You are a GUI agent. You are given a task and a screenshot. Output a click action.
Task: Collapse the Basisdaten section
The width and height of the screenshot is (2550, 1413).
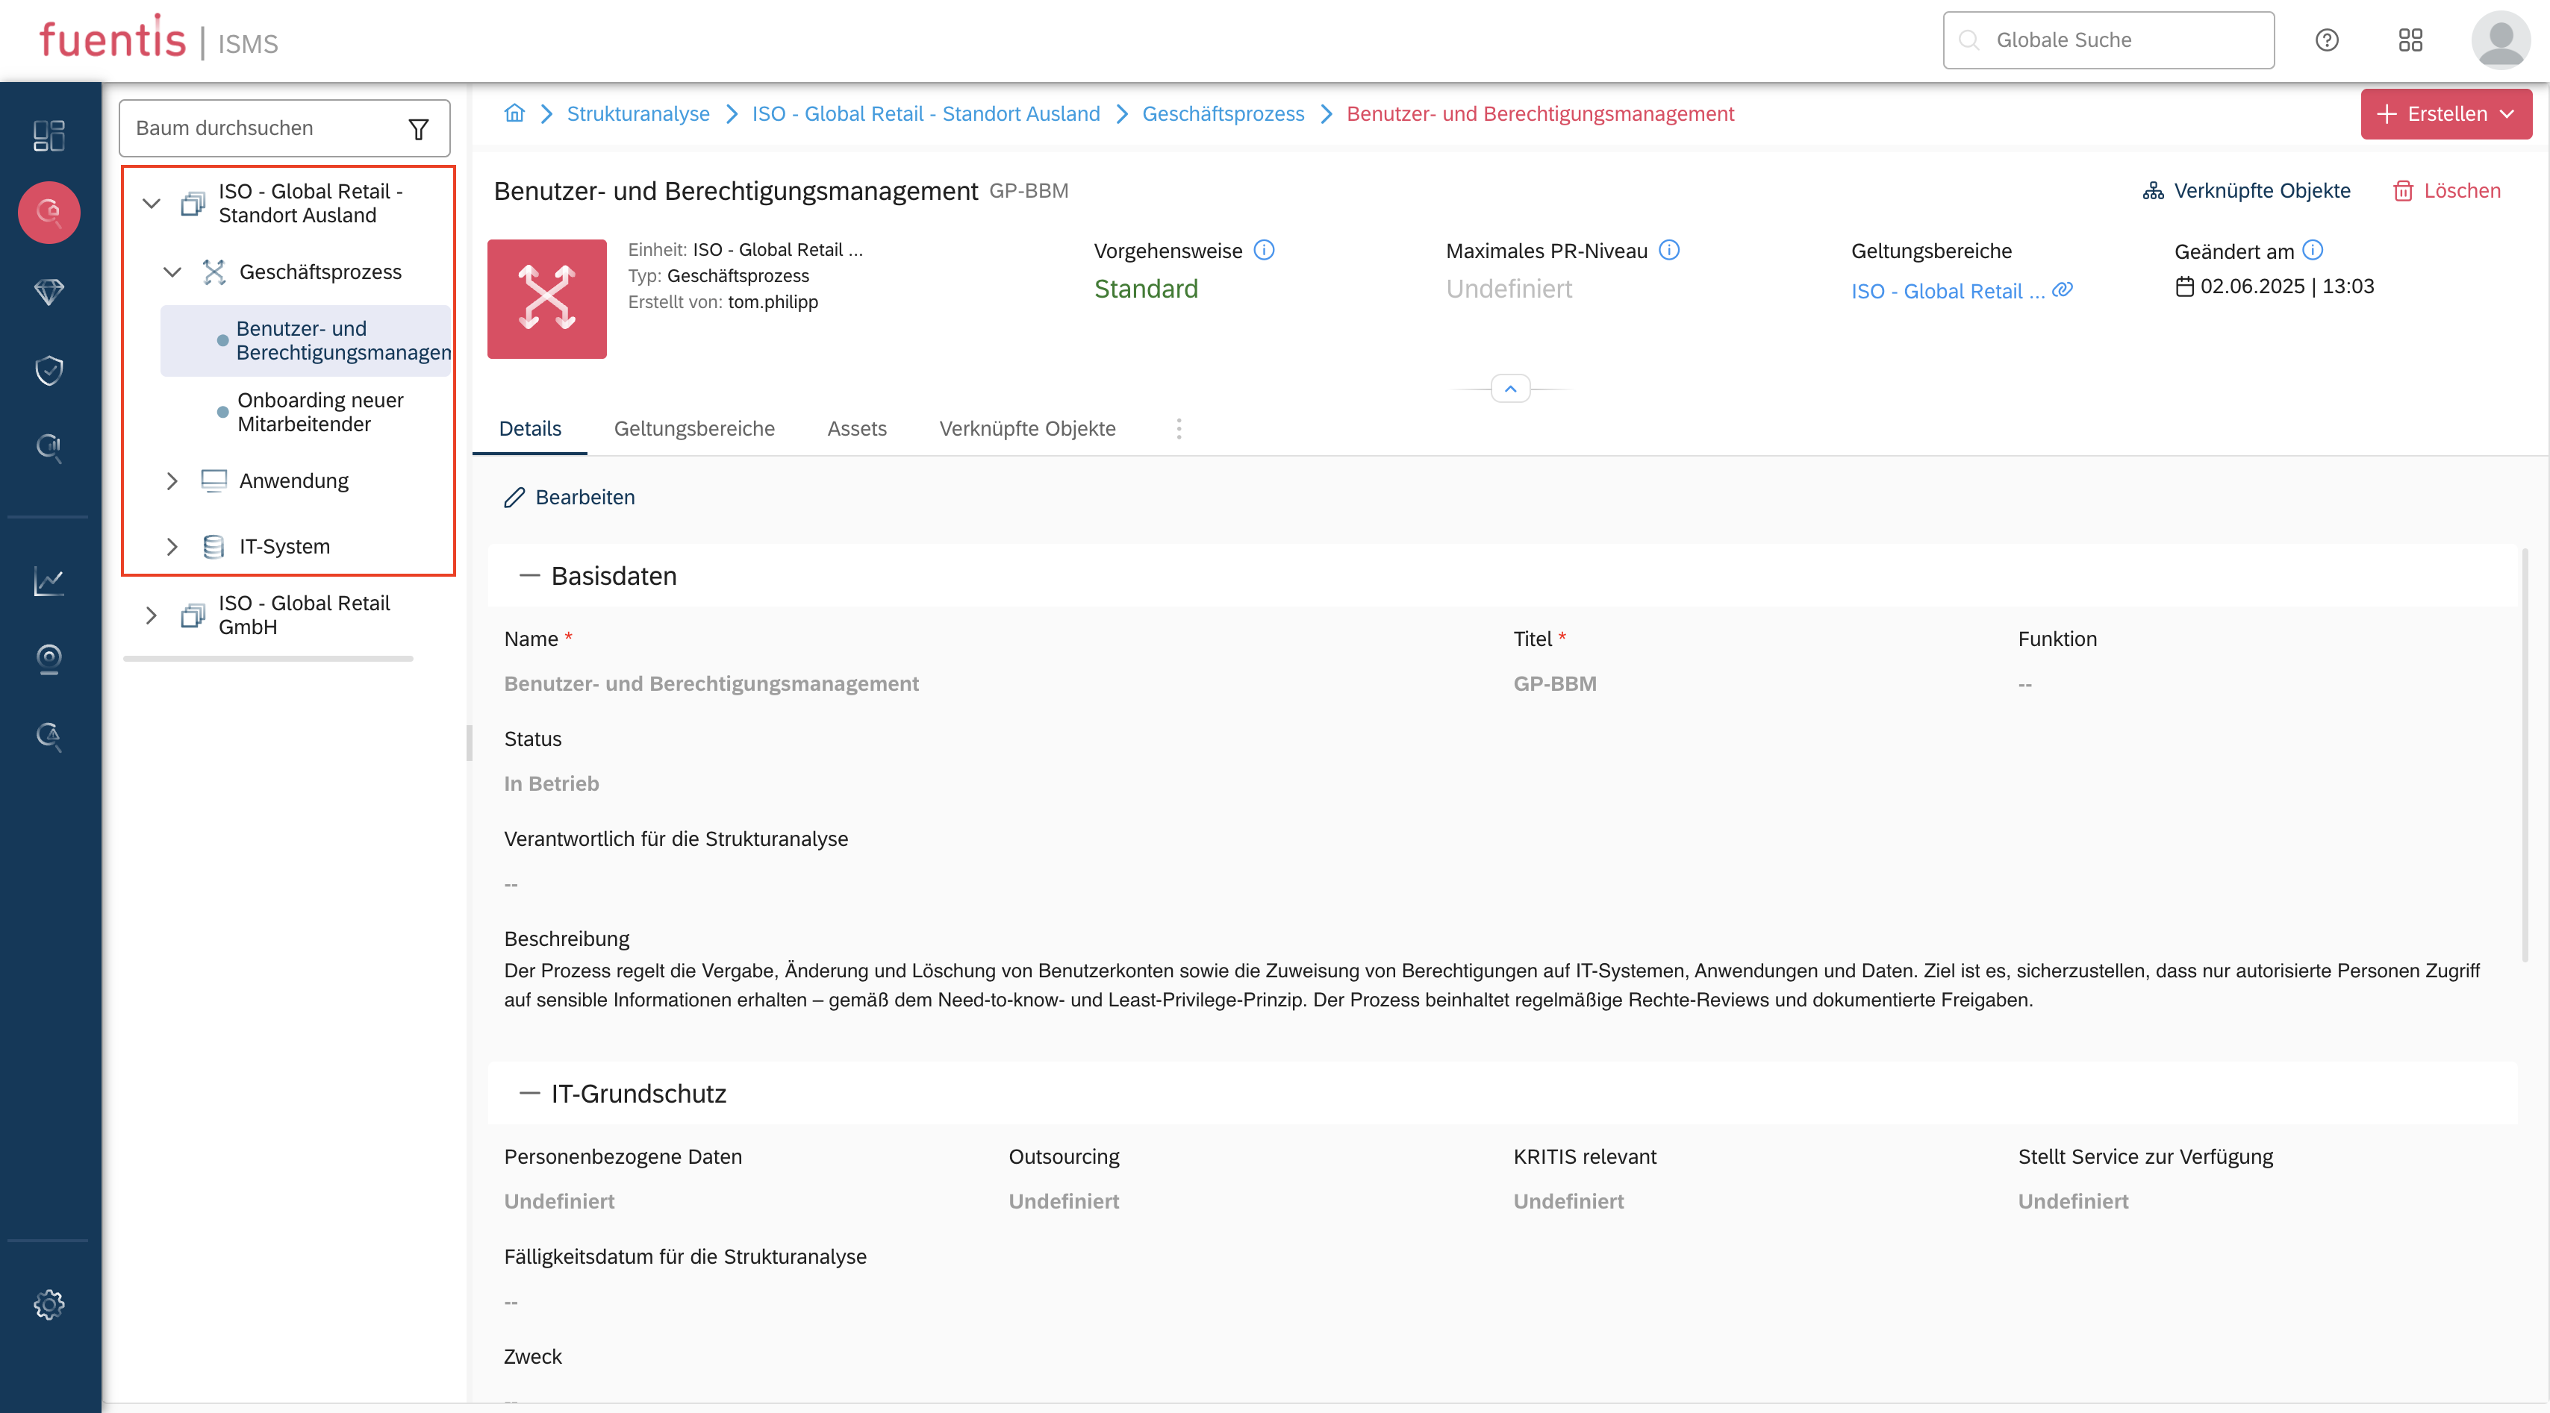click(x=529, y=576)
